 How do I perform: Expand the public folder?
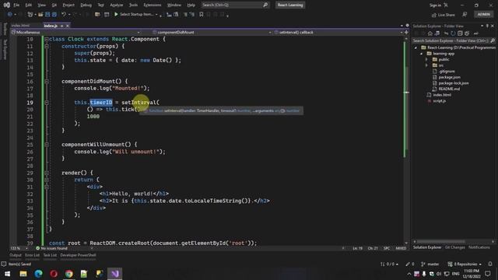[x=426, y=59]
